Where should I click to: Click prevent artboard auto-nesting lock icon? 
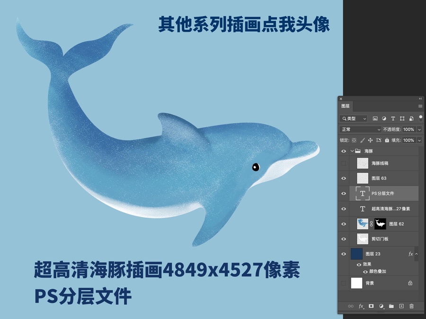click(x=379, y=140)
